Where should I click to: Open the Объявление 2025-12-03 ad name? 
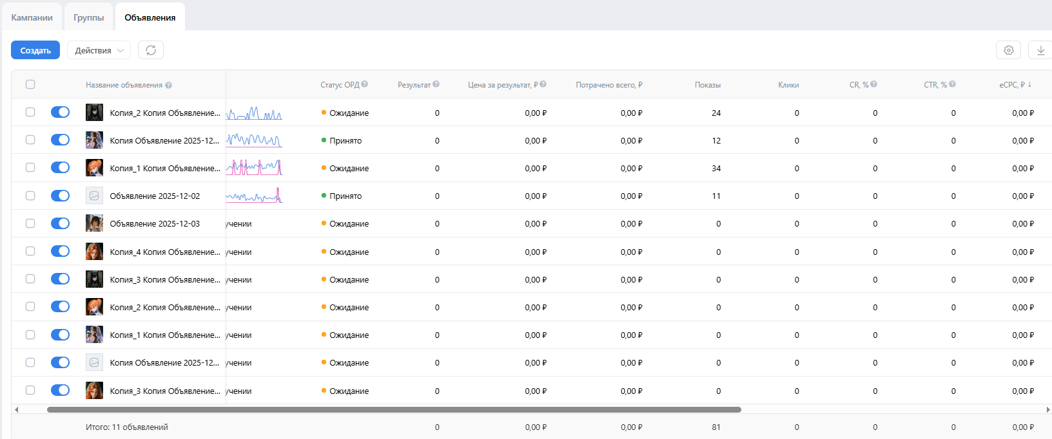(x=155, y=224)
